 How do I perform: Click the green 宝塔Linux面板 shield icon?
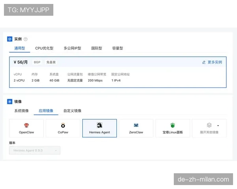[x=173, y=125]
